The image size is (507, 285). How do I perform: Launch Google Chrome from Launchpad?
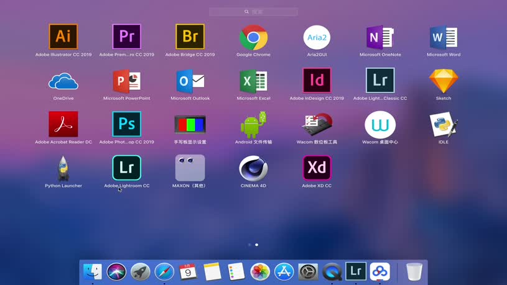click(254, 37)
